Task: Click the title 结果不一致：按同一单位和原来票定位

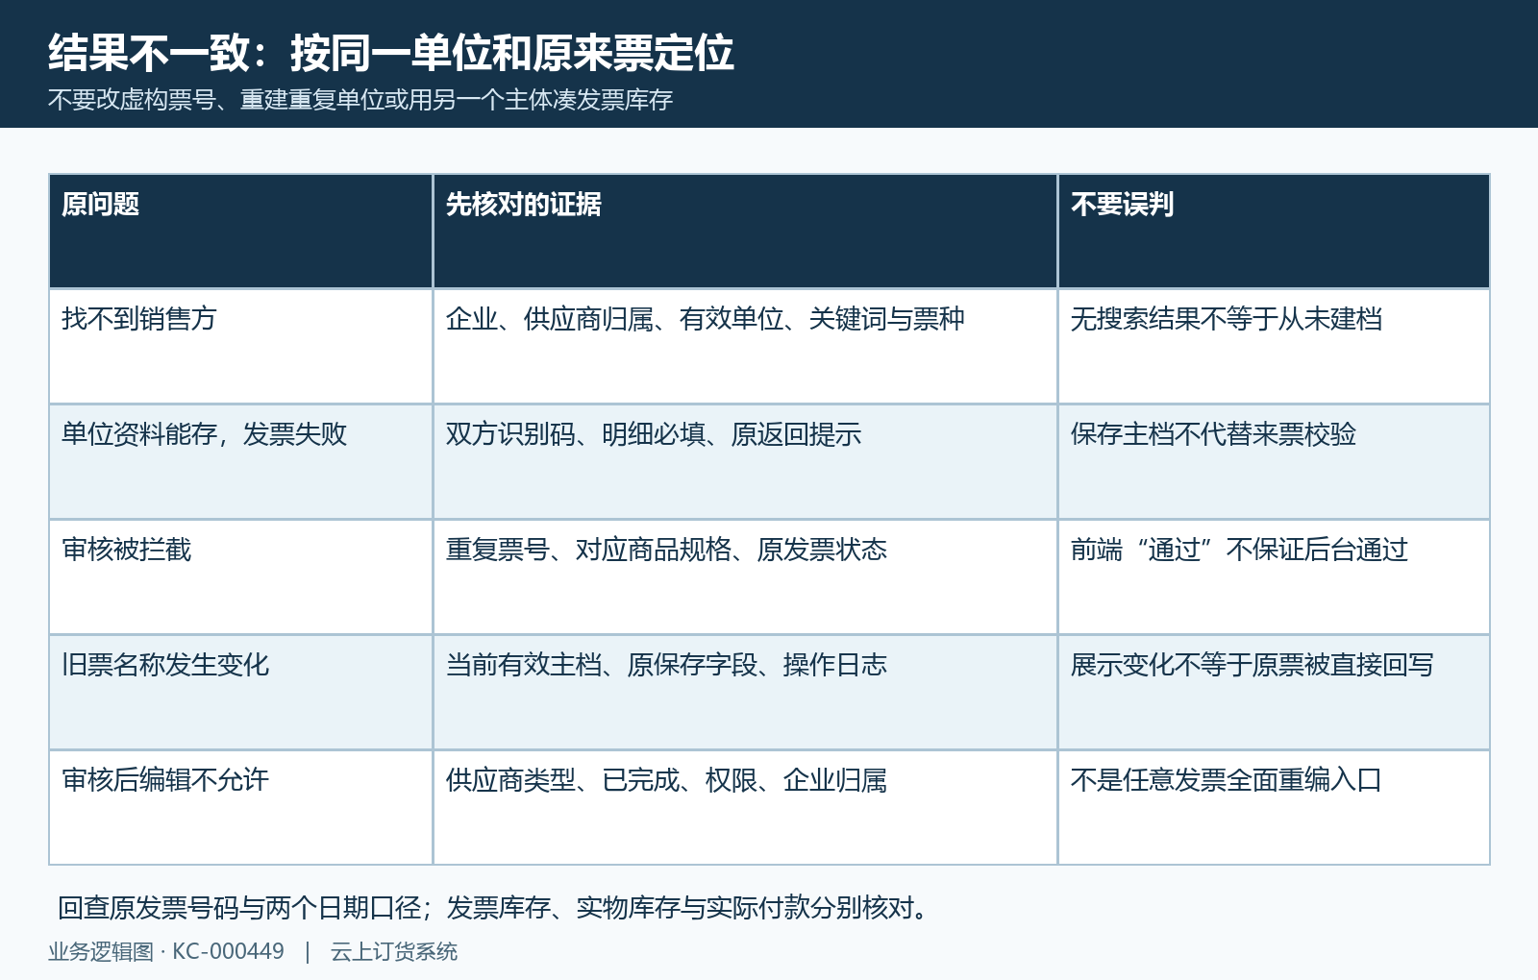Action: tap(391, 53)
